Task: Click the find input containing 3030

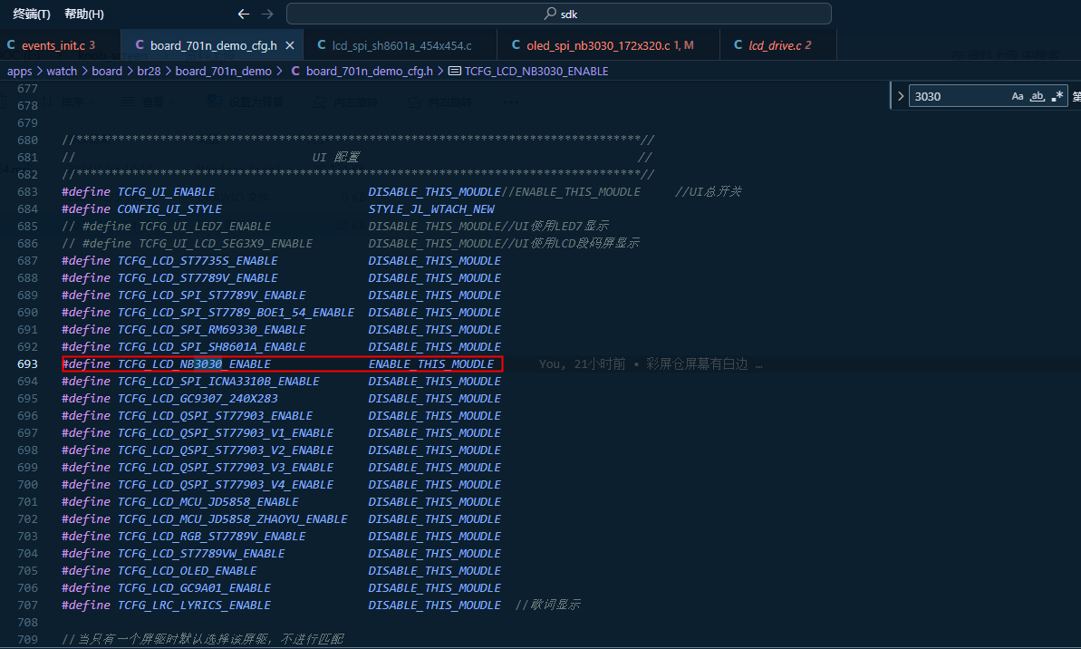Action: point(959,97)
